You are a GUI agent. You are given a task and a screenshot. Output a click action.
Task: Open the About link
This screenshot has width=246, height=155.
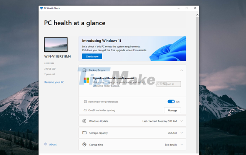pos(53,145)
